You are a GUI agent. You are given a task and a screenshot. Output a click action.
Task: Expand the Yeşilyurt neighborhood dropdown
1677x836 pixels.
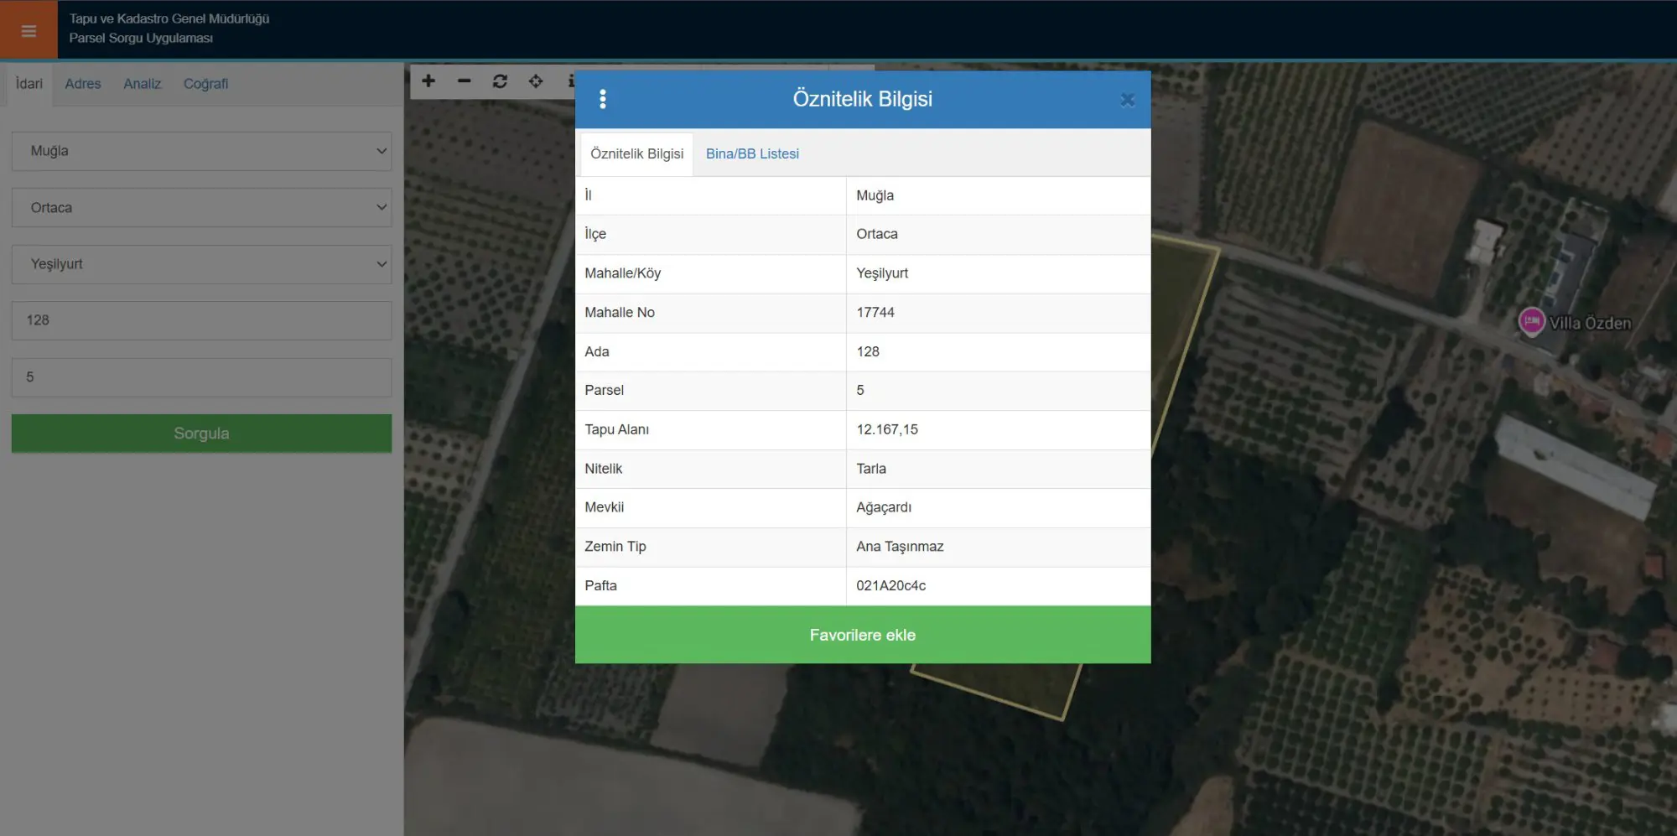click(x=201, y=264)
